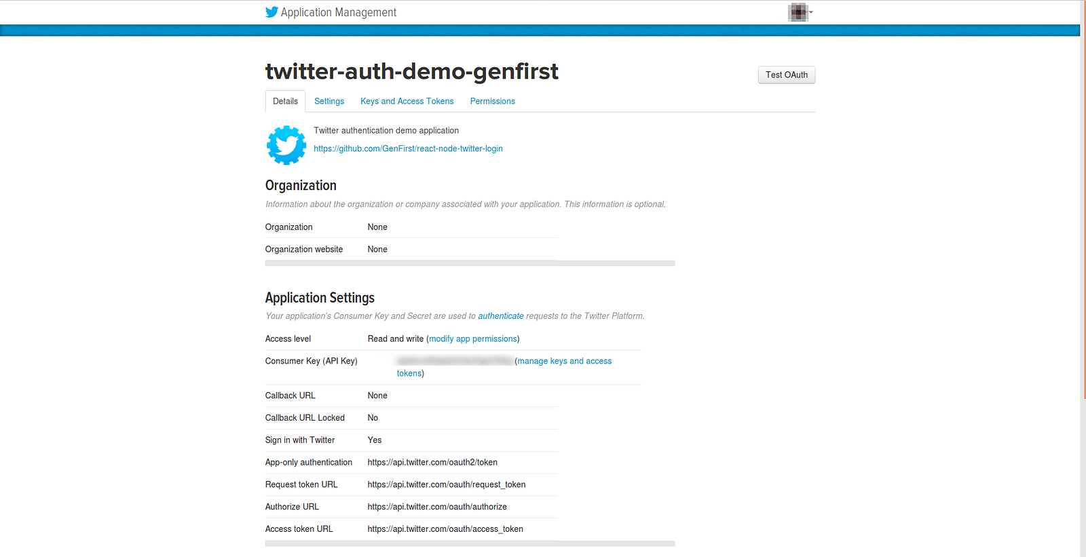
Task: Click the Authorize URL label
Action: [292, 507]
